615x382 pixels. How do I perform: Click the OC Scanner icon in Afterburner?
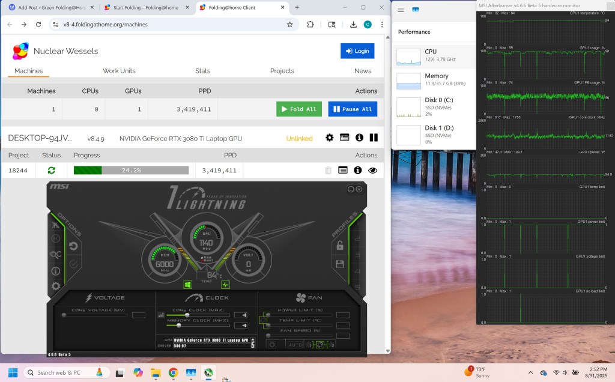click(56, 255)
